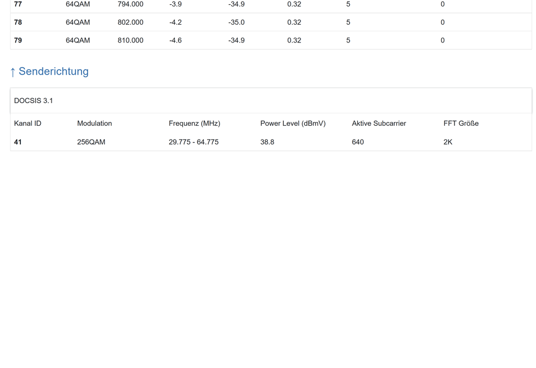Select the value 0 in row 79

(442, 40)
